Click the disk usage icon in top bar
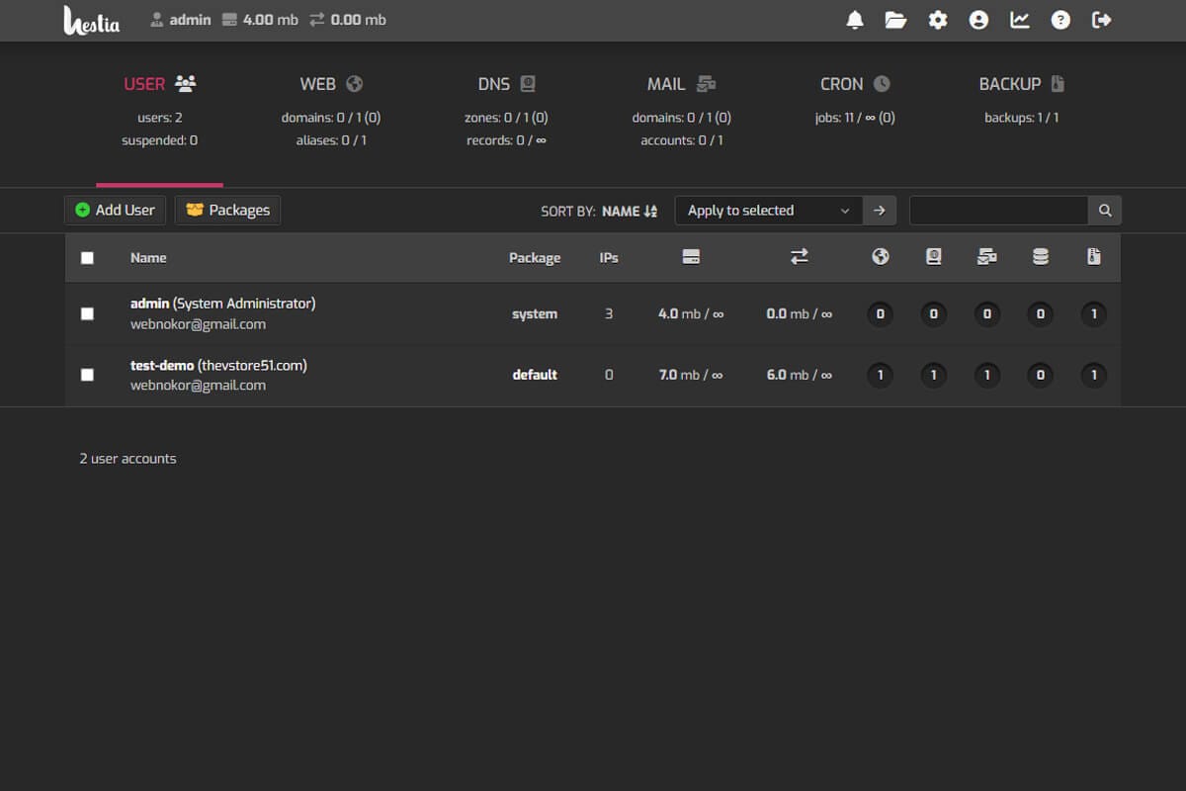This screenshot has width=1186, height=791. (x=229, y=20)
